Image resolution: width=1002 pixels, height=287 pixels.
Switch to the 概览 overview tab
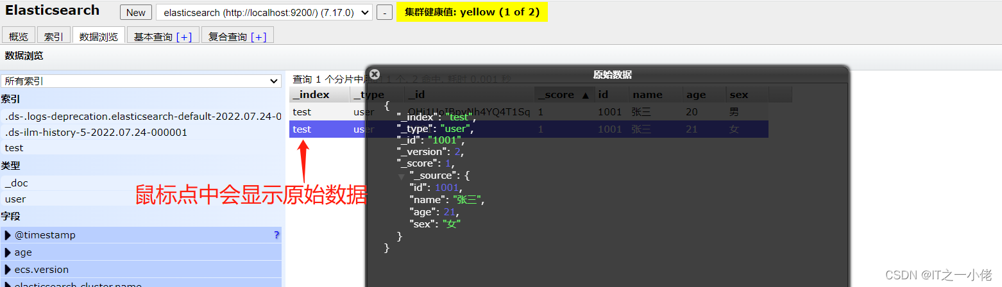pos(19,37)
